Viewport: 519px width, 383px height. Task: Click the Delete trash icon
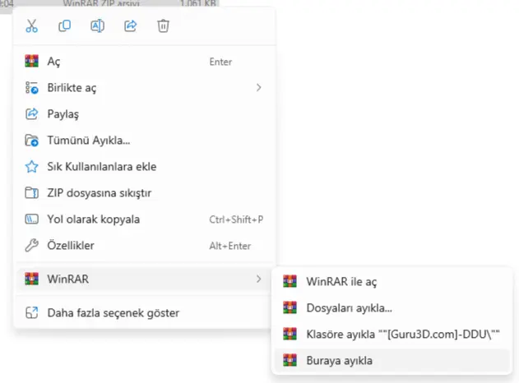[163, 25]
